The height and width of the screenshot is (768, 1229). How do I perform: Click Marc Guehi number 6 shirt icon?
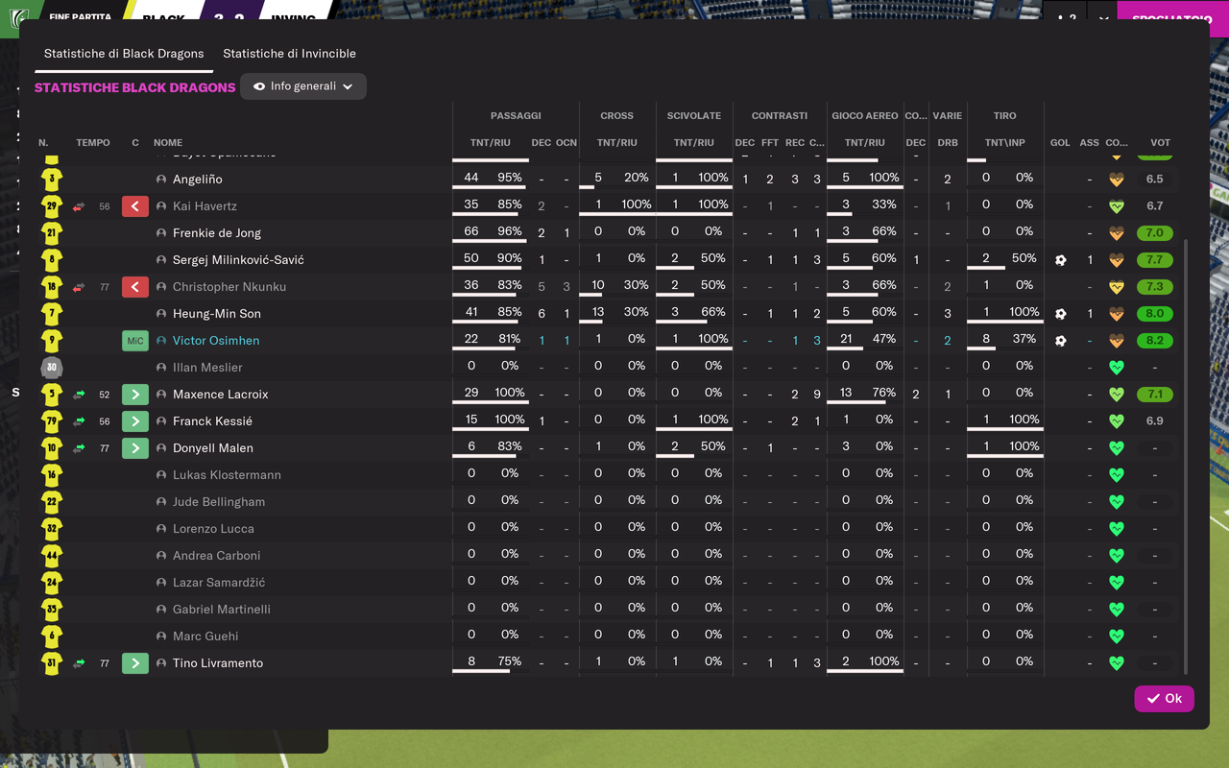tap(52, 636)
